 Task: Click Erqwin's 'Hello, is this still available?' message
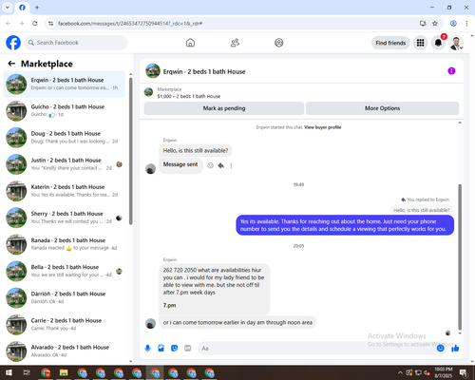tap(196, 151)
